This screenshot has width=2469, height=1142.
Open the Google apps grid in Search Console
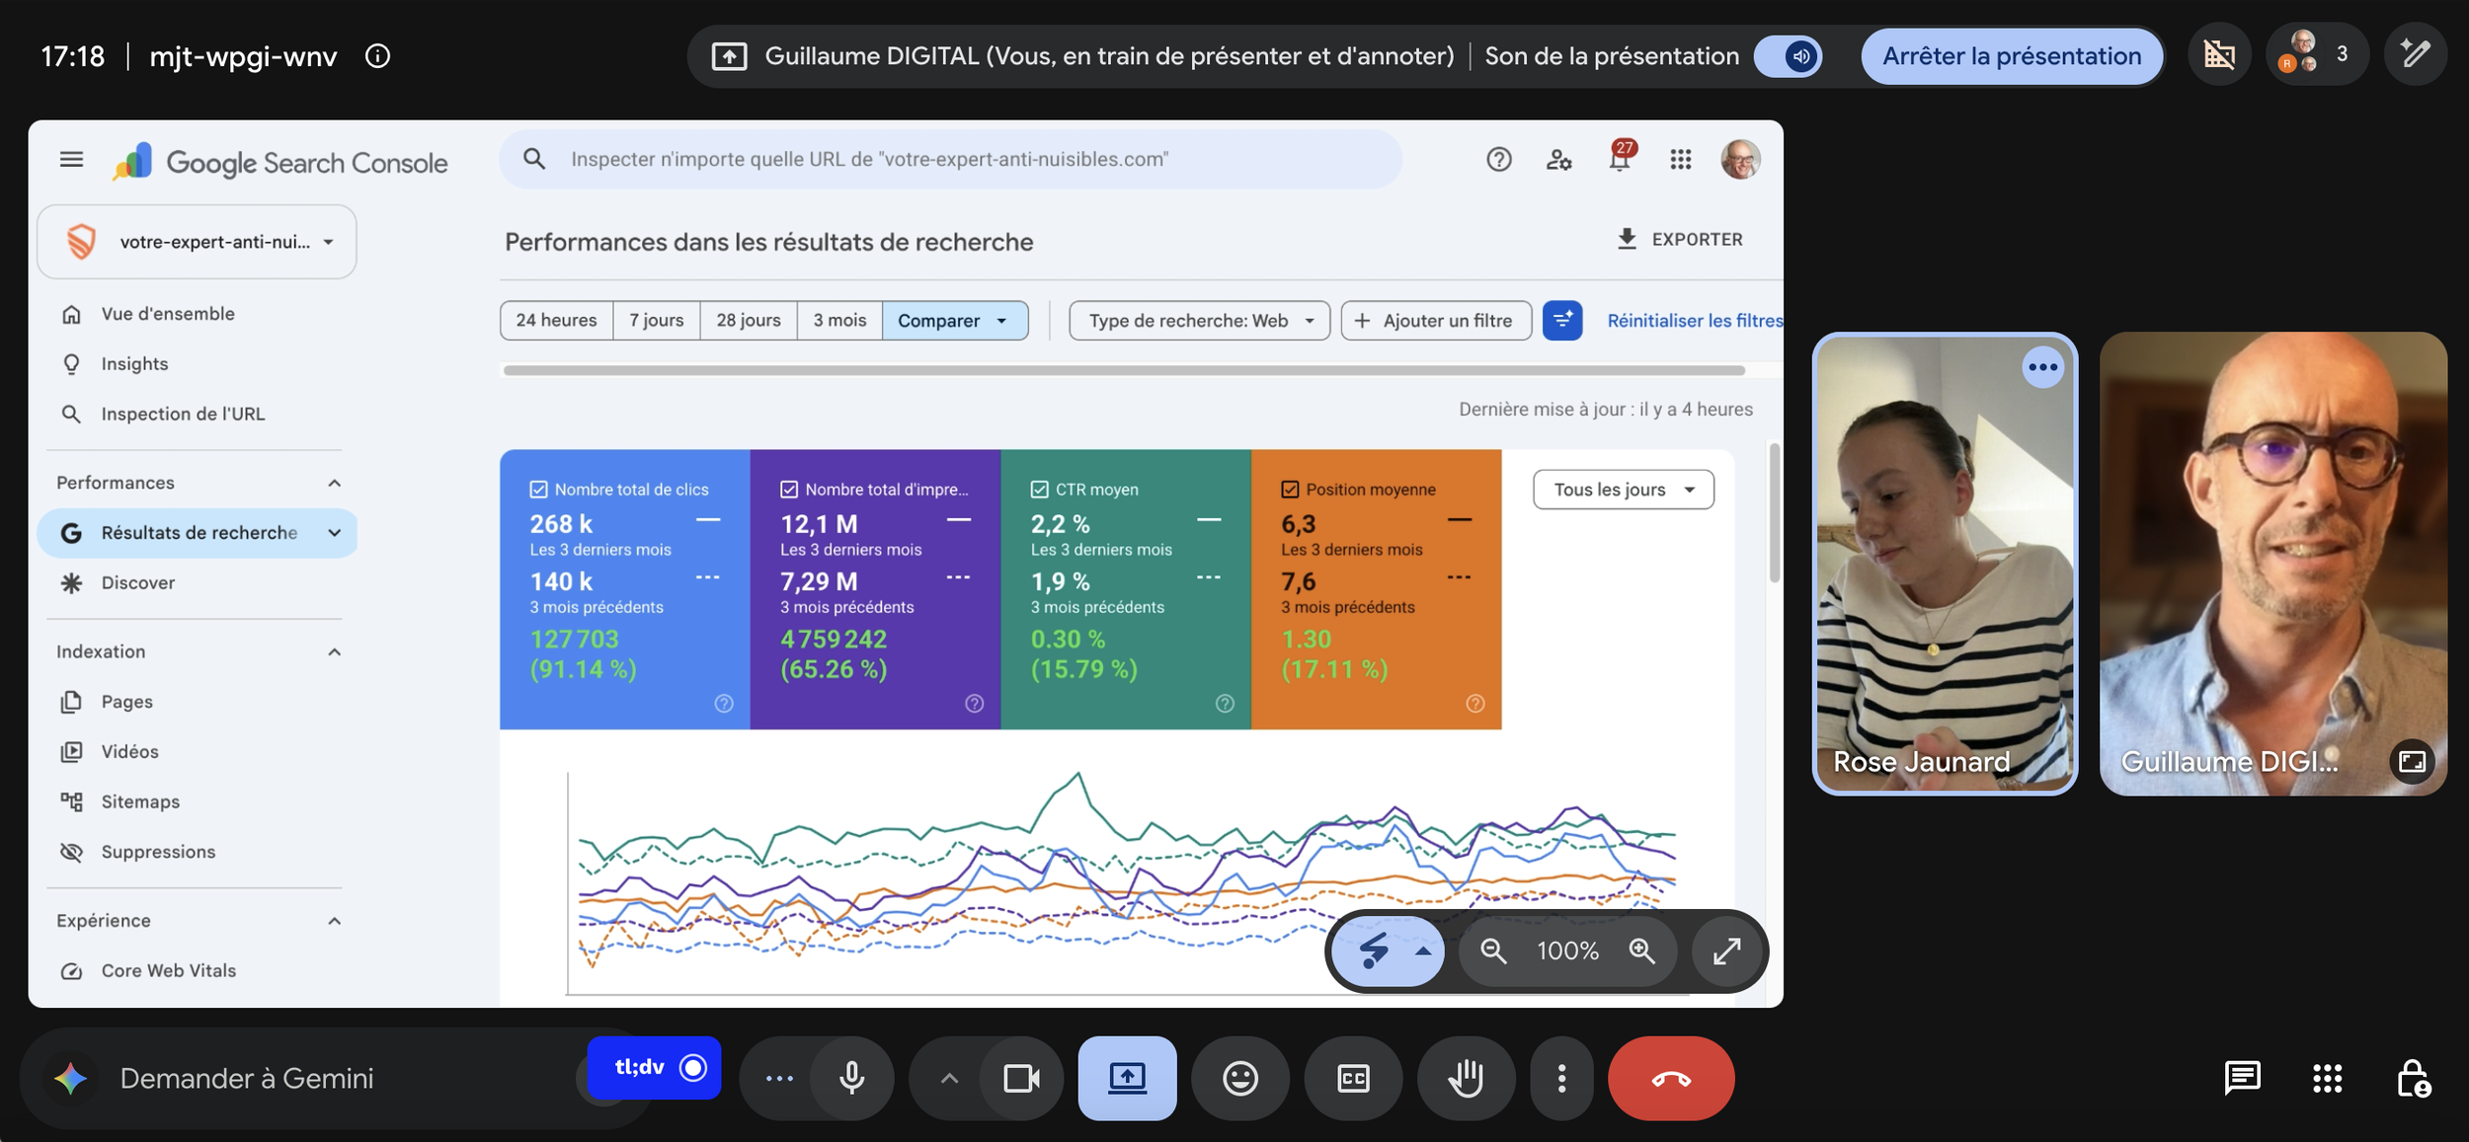(1681, 159)
